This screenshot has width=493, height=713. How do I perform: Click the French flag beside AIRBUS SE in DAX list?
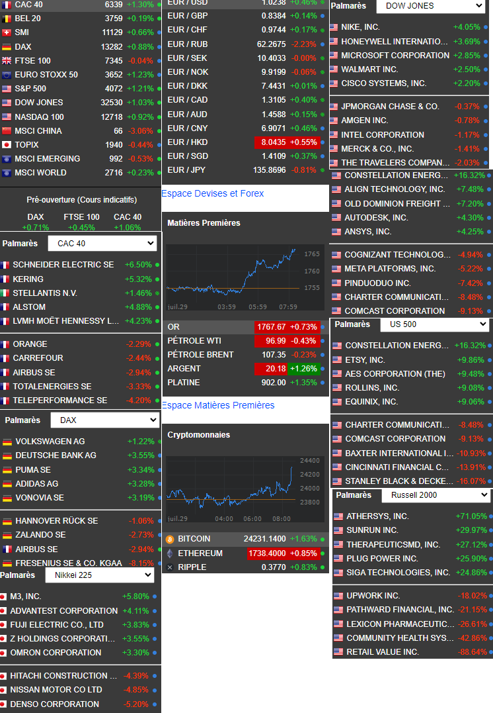[7, 549]
